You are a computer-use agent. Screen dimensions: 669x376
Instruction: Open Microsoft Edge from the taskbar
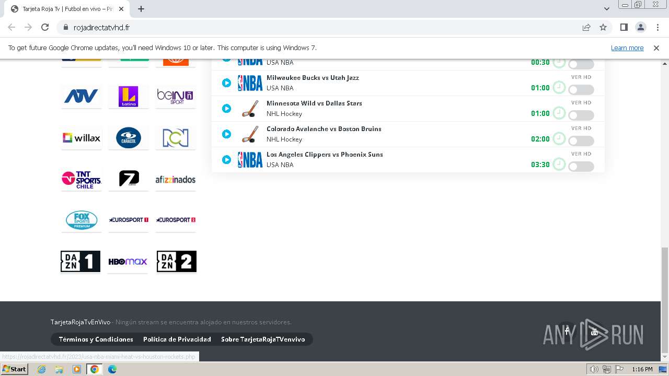pos(112,369)
